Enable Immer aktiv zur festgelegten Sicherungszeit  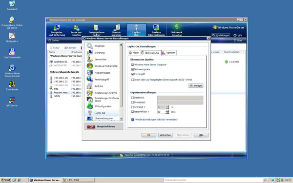tap(132, 80)
